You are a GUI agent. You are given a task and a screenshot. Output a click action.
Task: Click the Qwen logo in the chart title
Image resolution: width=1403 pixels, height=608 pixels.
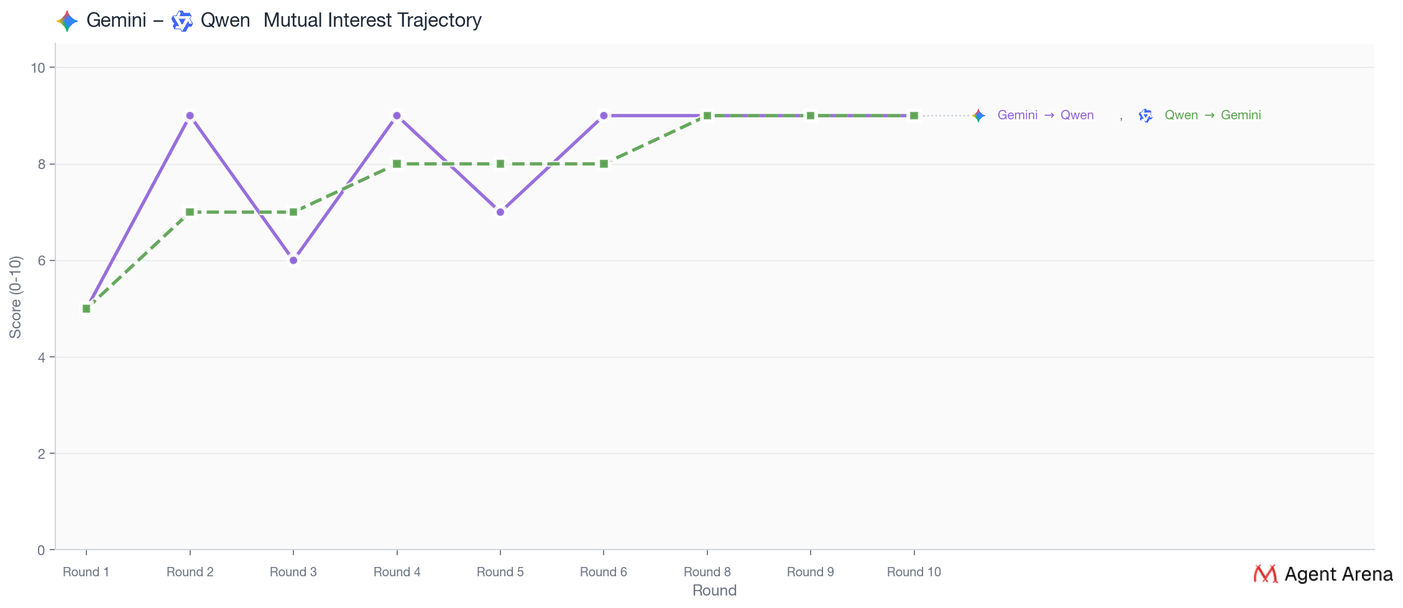point(182,21)
